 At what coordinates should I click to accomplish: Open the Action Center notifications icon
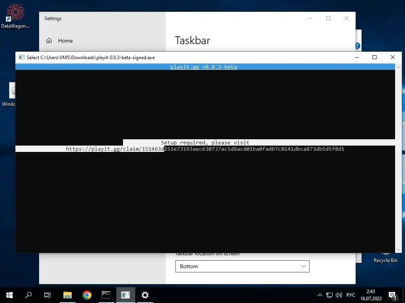[x=393, y=295]
